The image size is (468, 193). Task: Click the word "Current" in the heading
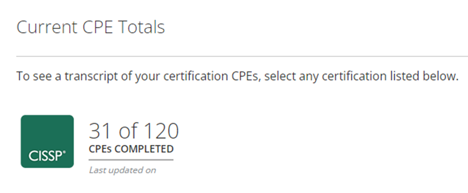[x=47, y=27]
